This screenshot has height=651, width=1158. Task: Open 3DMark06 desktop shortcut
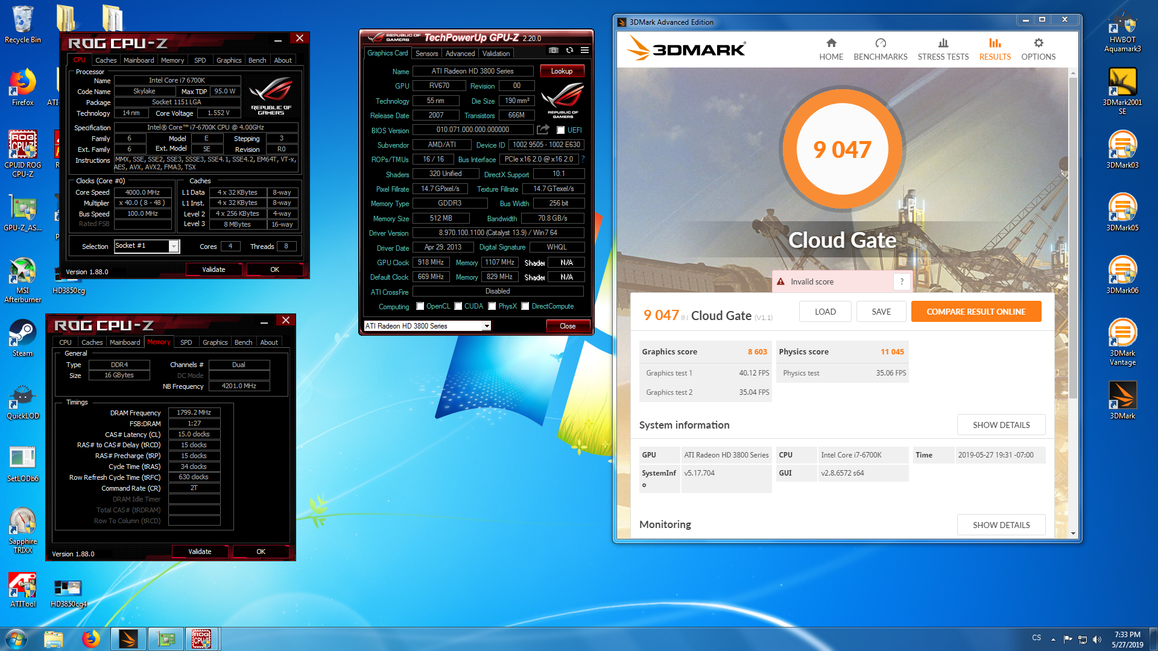coord(1122,275)
